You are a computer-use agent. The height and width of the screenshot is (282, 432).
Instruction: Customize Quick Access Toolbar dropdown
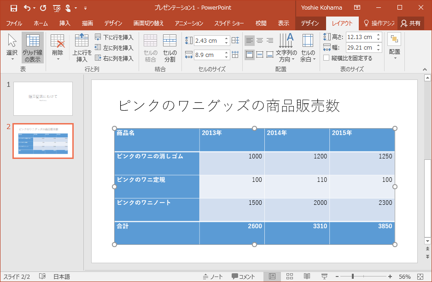(x=85, y=8)
